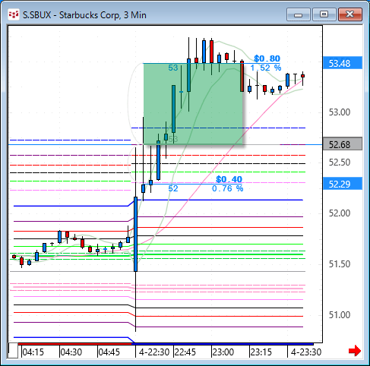This screenshot has height=366, width=370.
Task: Click the $0.80 measurement label
Action: pyautogui.click(x=267, y=58)
